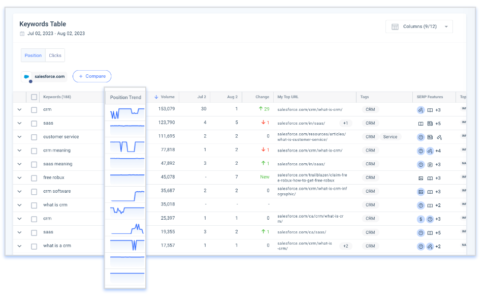The image size is (487, 298).
Task: Click the Salesforce cloud logo icon
Action: coord(27,76)
